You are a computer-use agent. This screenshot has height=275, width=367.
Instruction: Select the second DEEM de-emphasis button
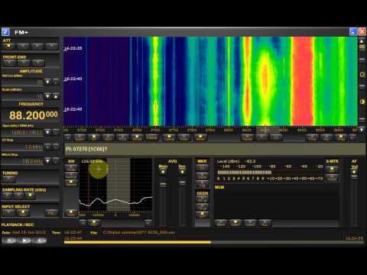tap(202, 207)
